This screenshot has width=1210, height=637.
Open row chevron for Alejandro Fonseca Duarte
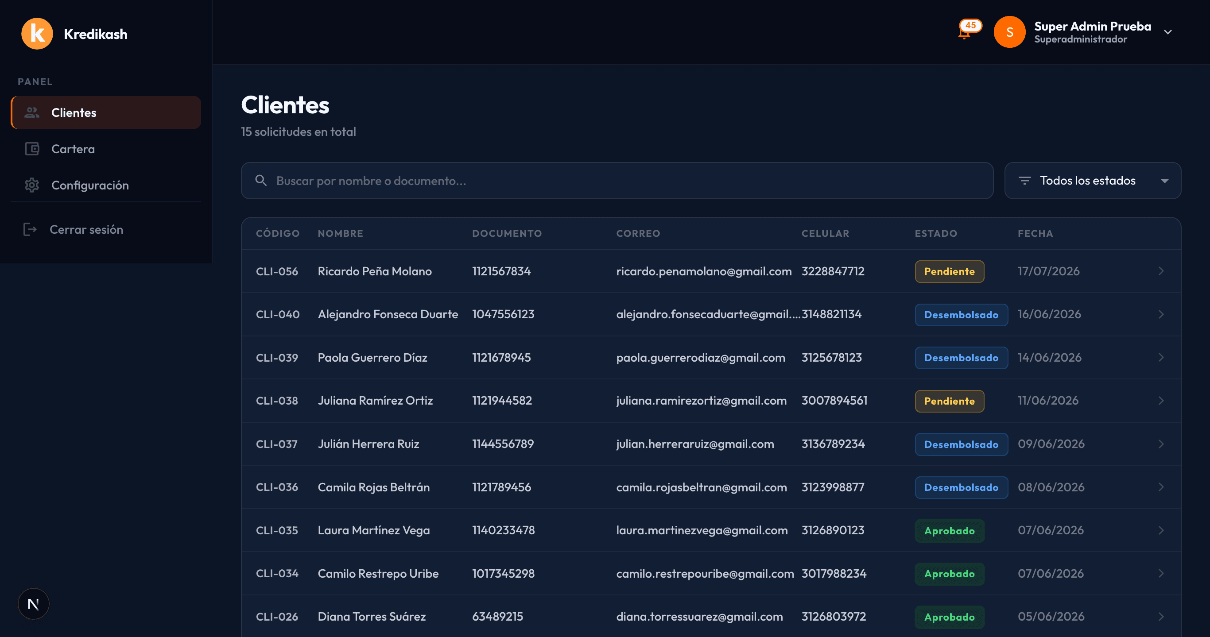click(x=1161, y=314)
